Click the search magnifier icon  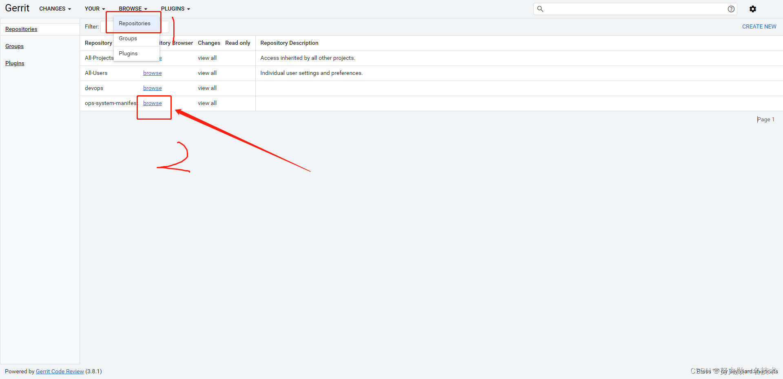pos(540,9)
